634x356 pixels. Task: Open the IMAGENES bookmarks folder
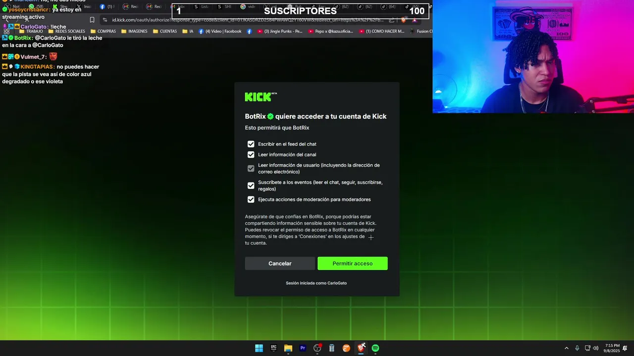pos(134,31)
